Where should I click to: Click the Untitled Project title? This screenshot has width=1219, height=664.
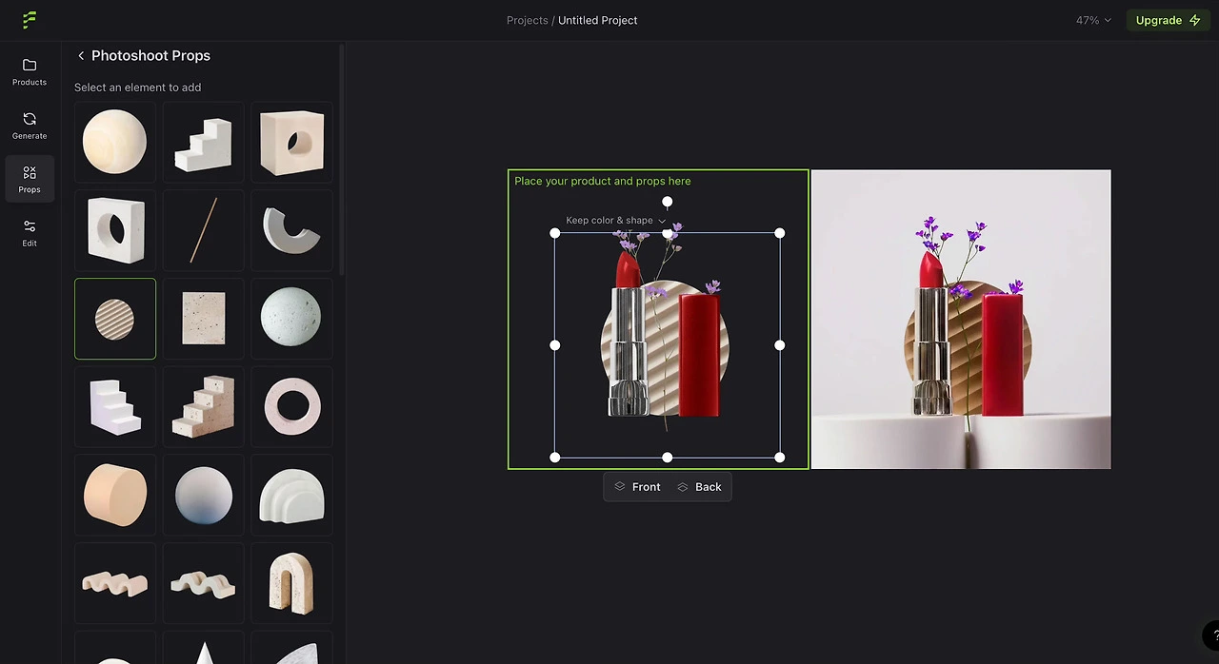598,20
